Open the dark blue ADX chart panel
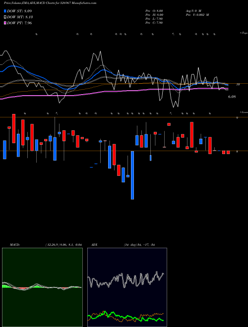 point(127,287)
